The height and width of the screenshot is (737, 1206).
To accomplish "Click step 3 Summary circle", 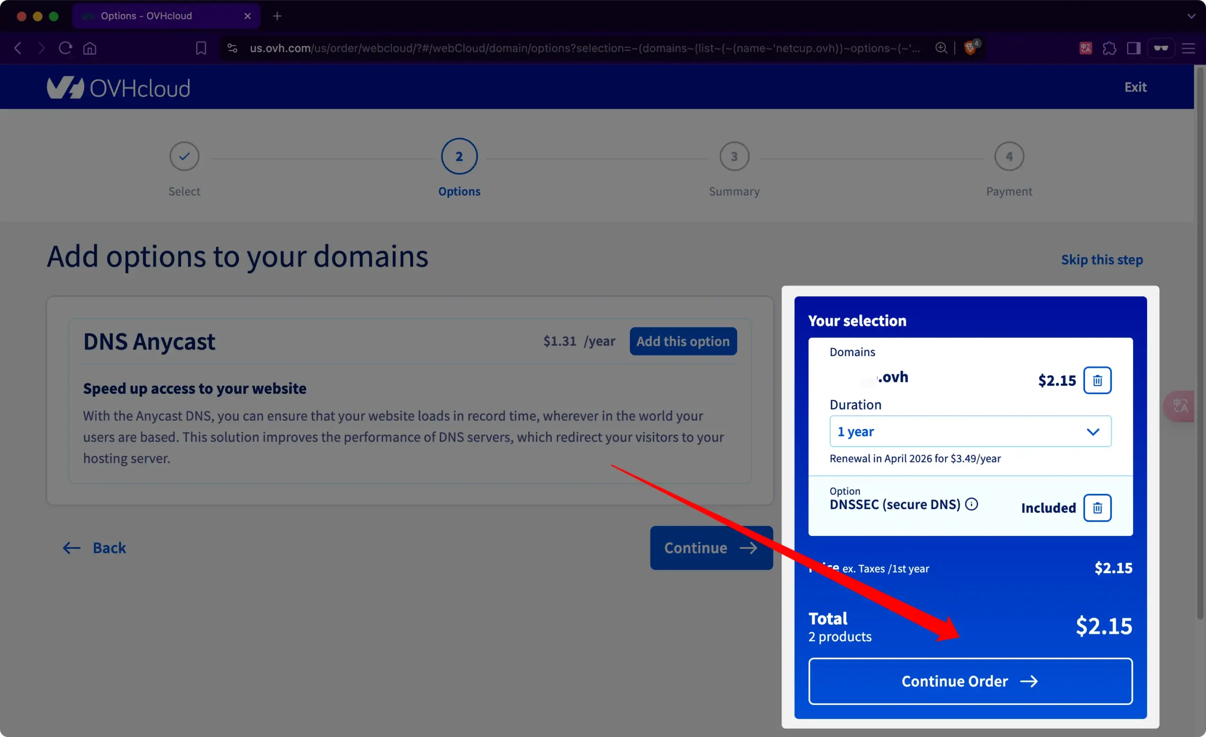I will (734, 156).
